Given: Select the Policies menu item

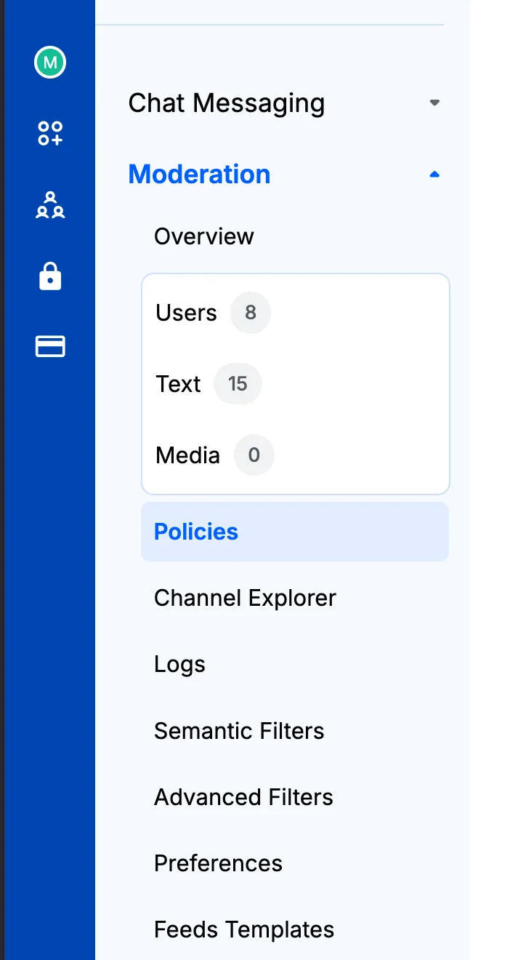Looking at the screenshot, I should (x=195, y=532).
